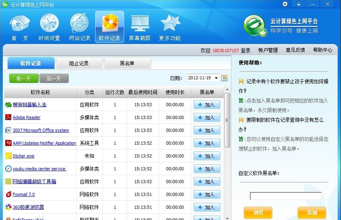Sort by 分类 column header
341x220 pixels.
point(90,92)
